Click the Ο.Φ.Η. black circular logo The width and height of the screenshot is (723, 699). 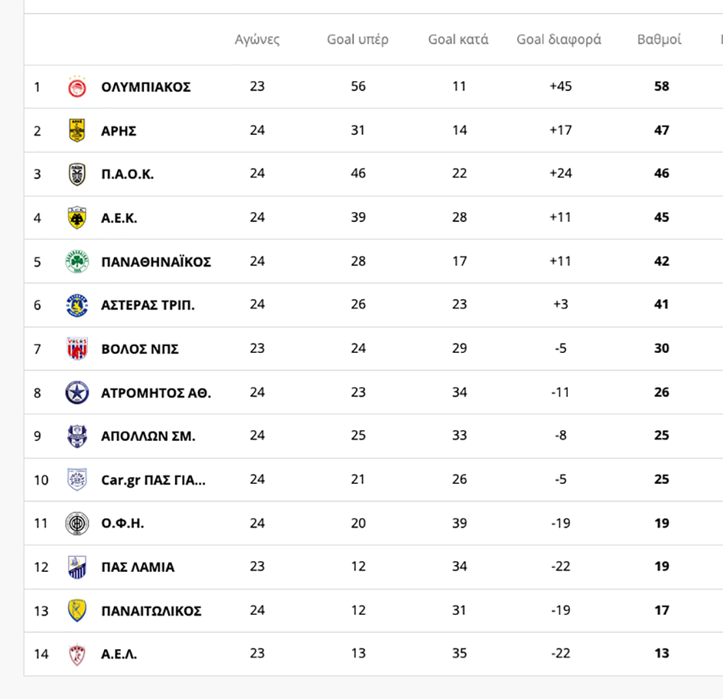pyautogui.click(x=77, y=523)
